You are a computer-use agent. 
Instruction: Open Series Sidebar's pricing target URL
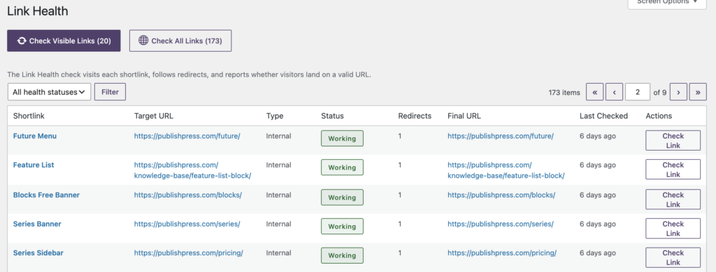click(x=188, y=253)
